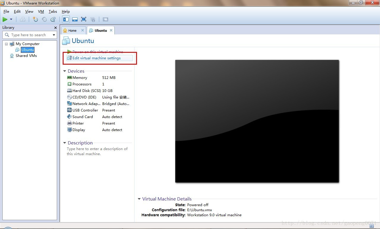This screenshot has height=229, width=380.
Task: Select the Ubuntu tab
Action: (101, 31)
